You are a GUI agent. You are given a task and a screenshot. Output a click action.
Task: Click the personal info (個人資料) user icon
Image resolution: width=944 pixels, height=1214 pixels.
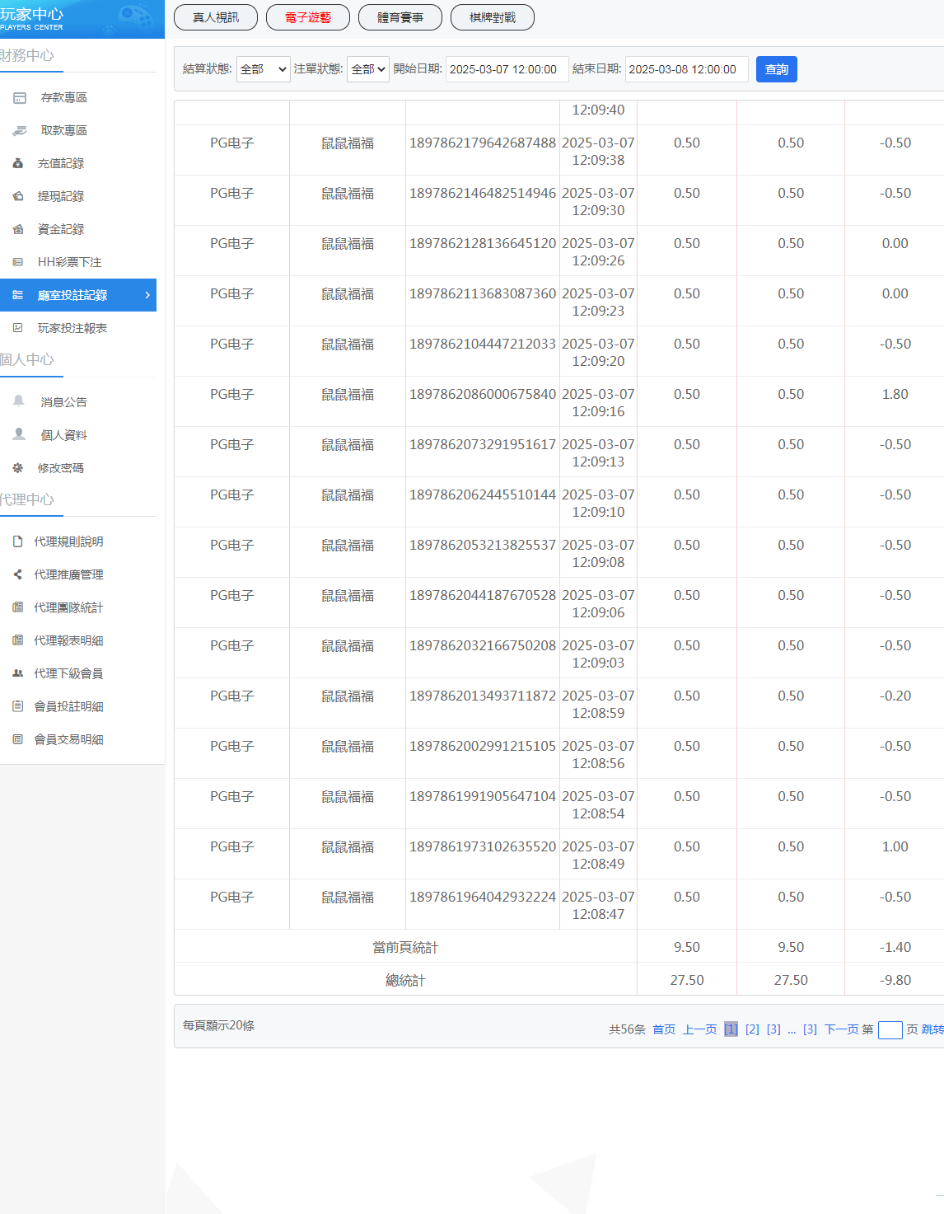pyautogui.click(x=19, y=434)
